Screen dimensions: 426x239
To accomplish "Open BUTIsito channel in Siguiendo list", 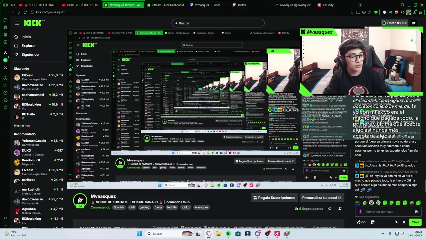I will 38,116.
